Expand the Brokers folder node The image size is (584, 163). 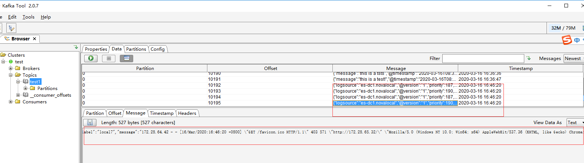tap(11, 69)
